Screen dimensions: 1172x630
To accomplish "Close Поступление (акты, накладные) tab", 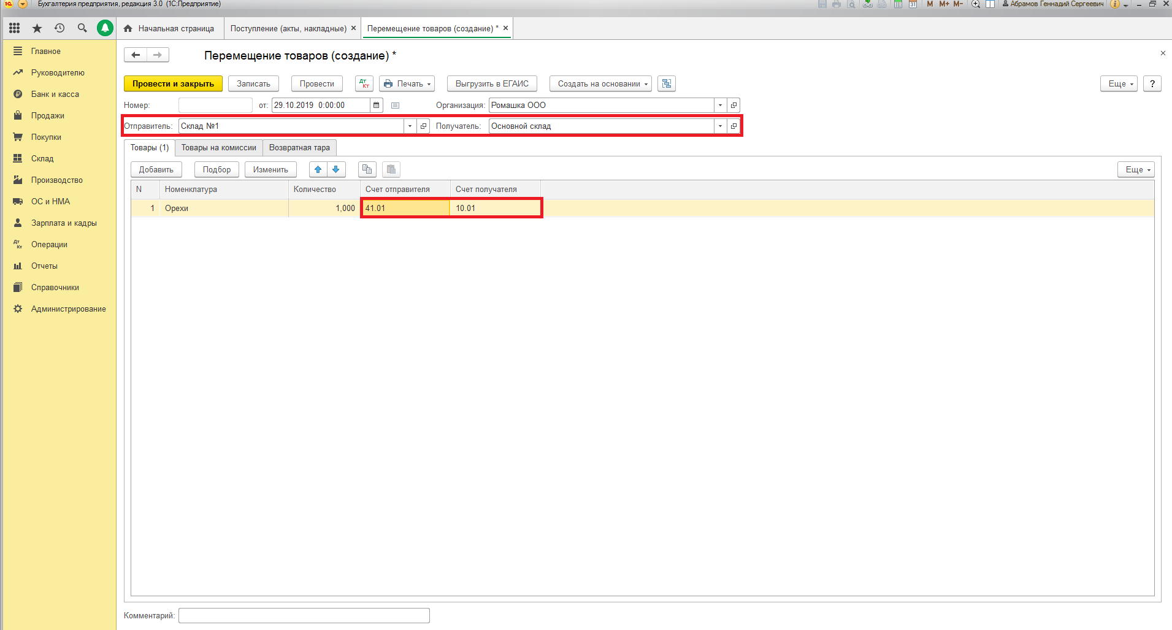I will pos(353,28).
